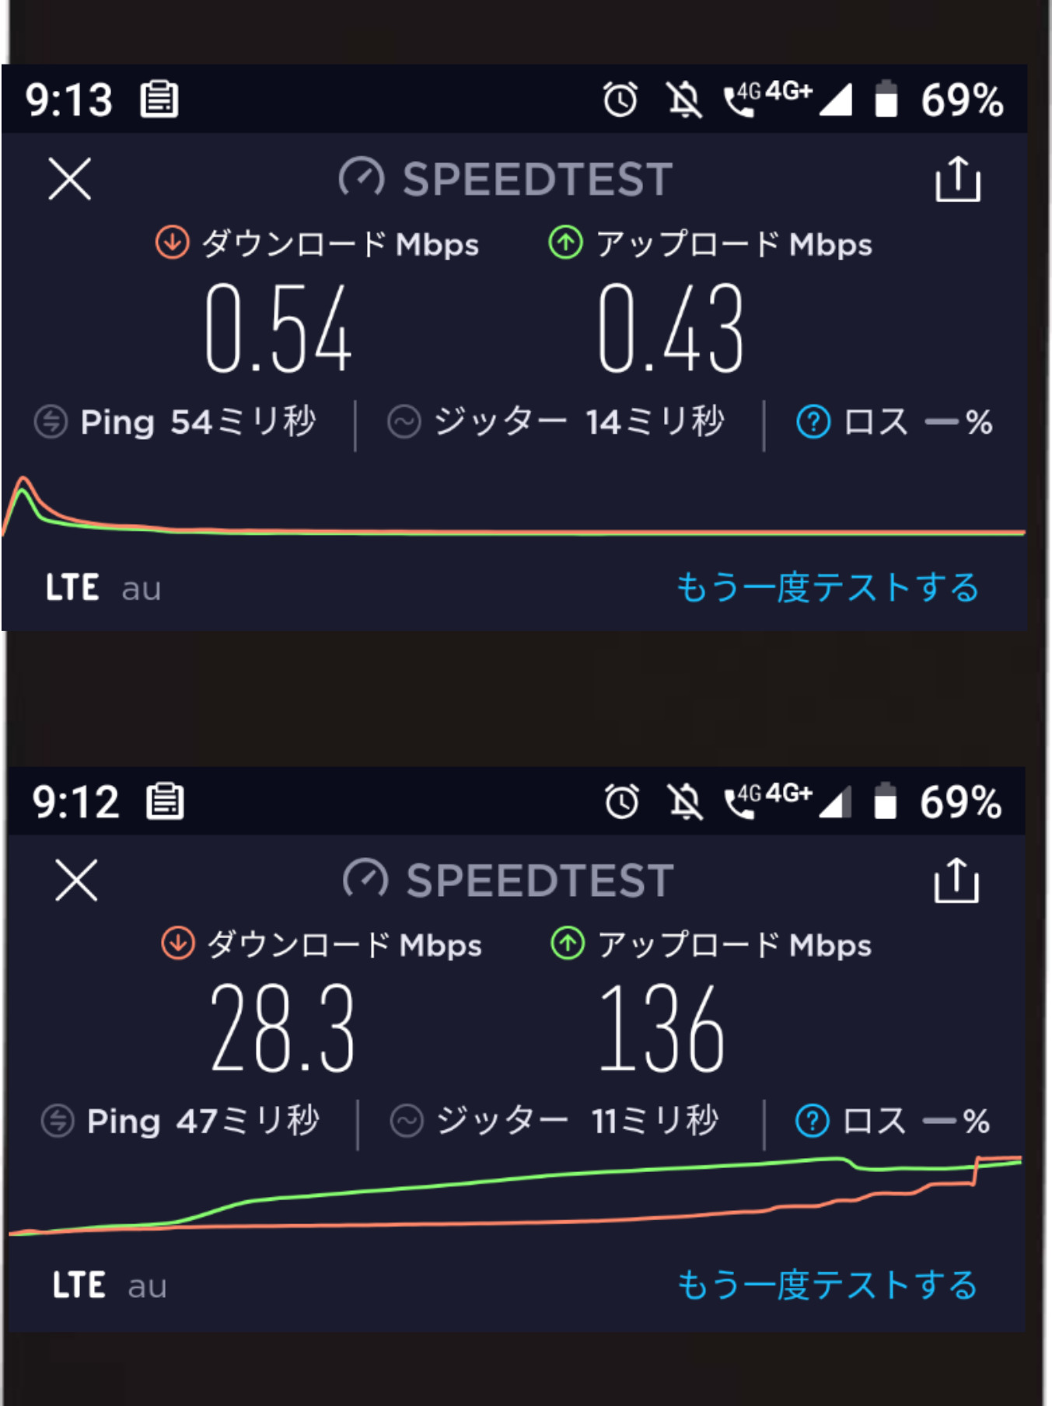Tap the orange download icon in top result

click(172, 243)
